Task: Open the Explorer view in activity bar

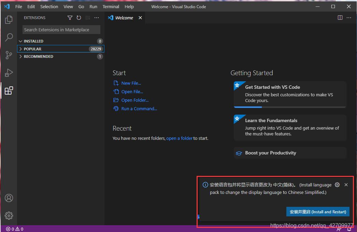Action: point(9,20)
